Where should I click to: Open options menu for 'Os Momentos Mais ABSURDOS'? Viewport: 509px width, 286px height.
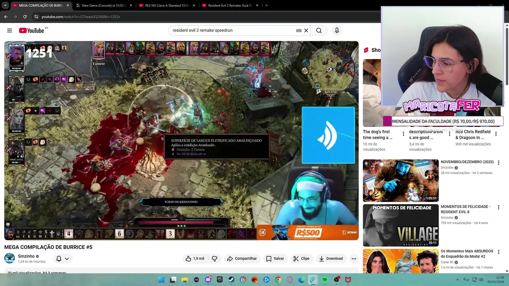coord(498,252)
